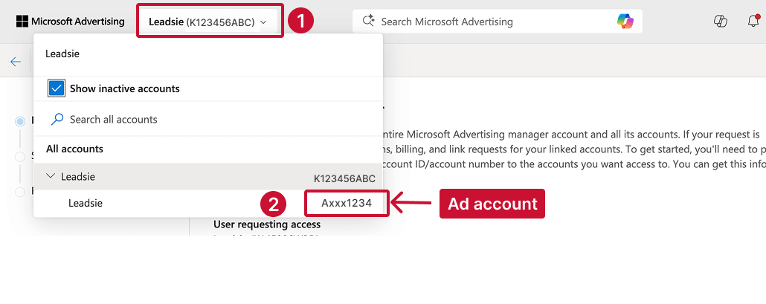Click the All accounts heading

(x=75, y=149)
